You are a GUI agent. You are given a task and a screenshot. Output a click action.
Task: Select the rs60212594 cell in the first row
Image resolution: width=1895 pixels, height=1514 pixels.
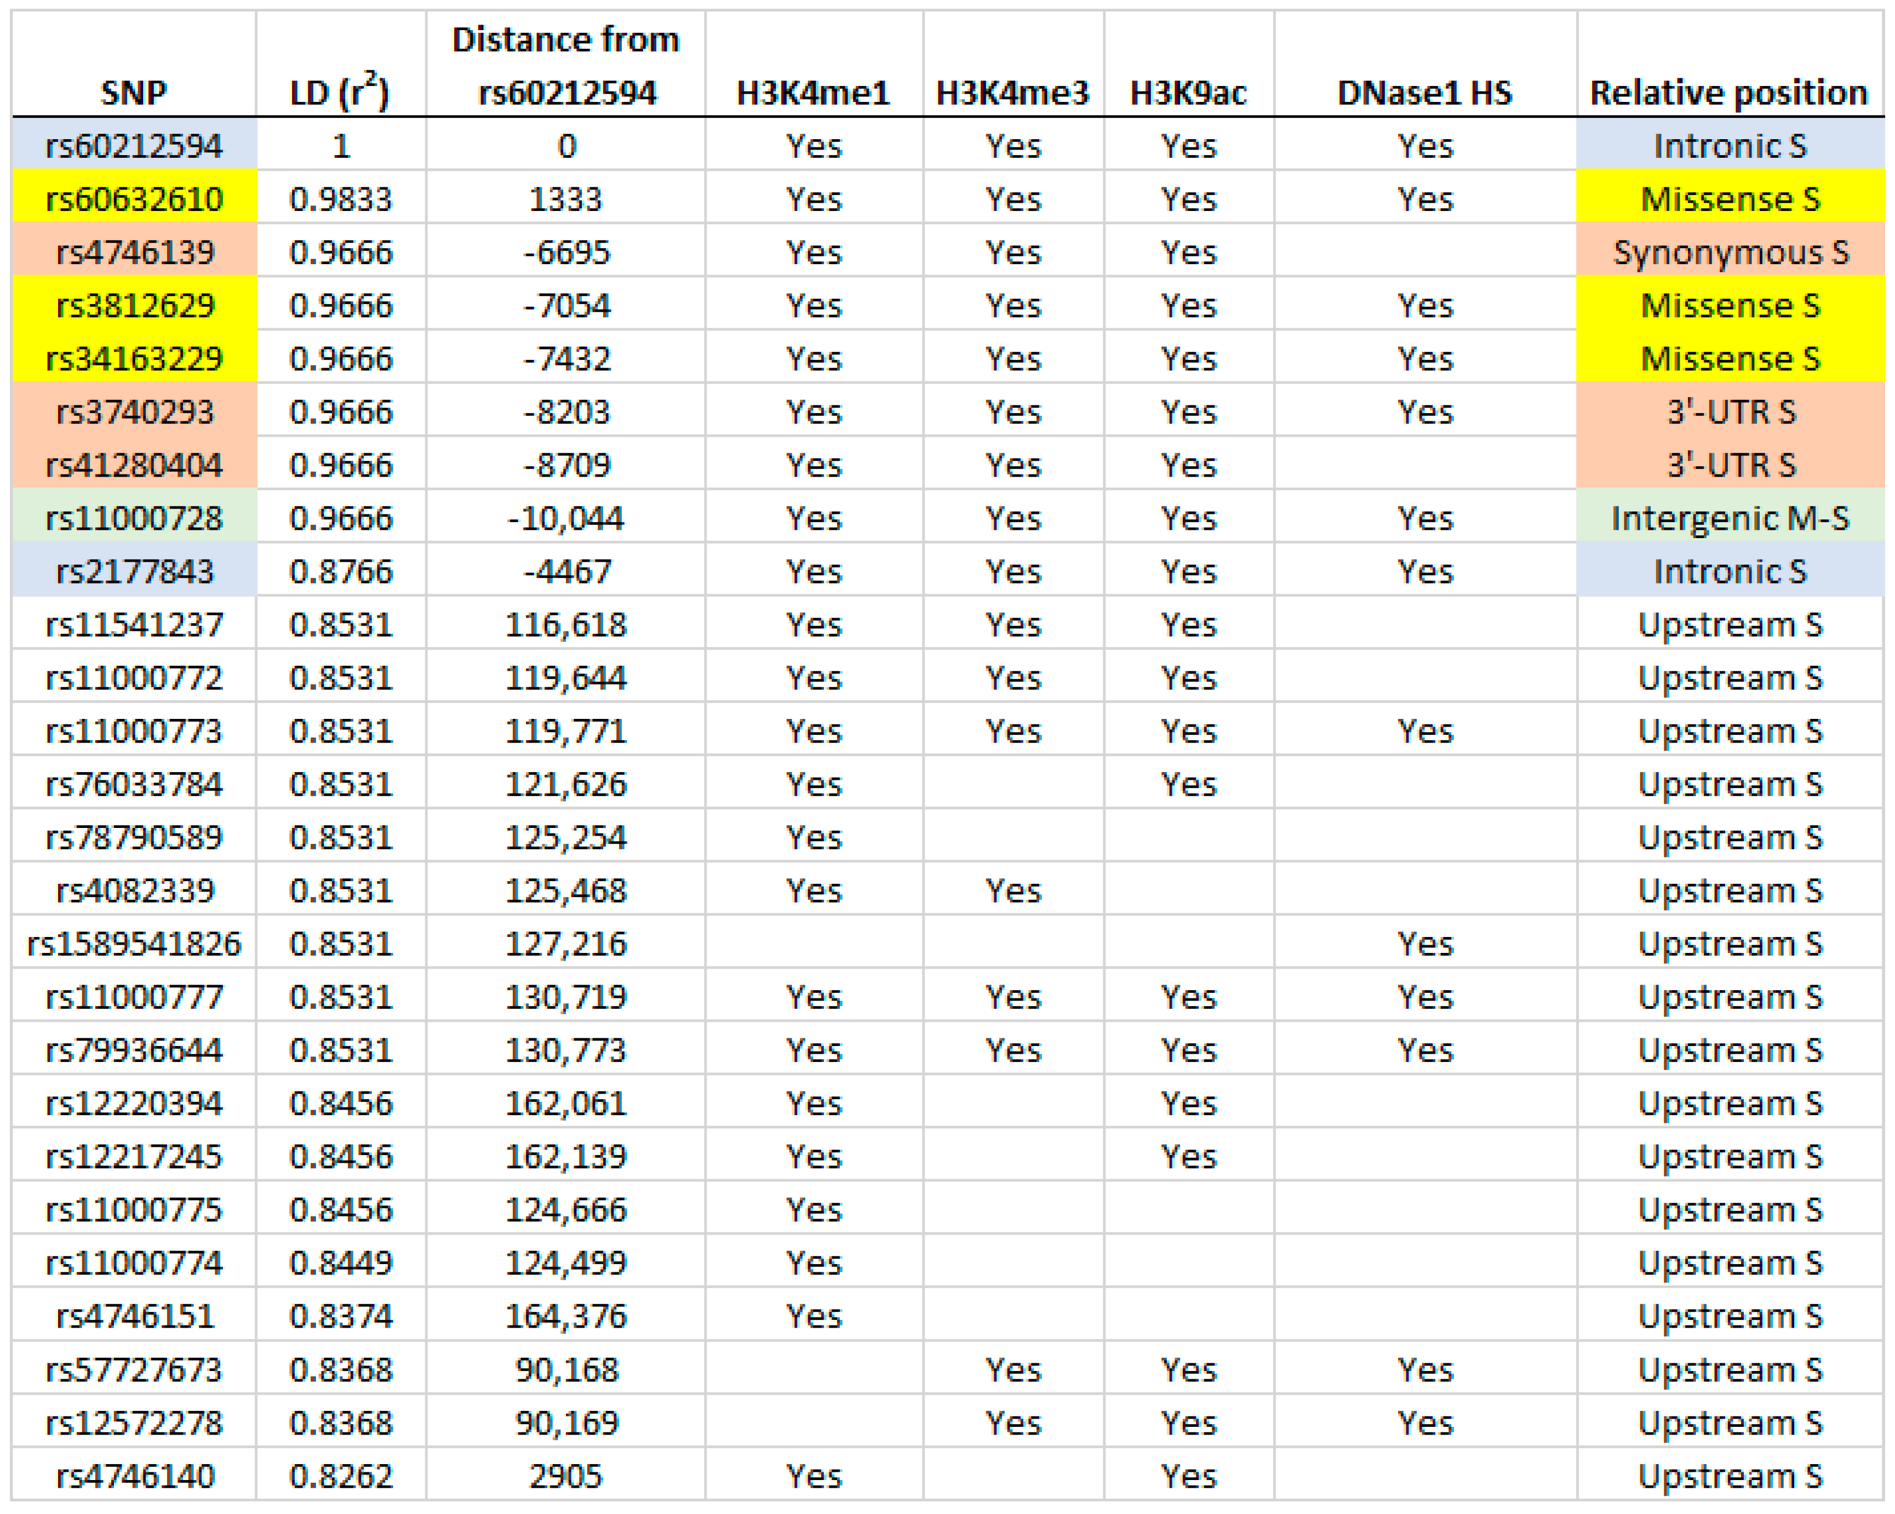[x=134, y=146]
